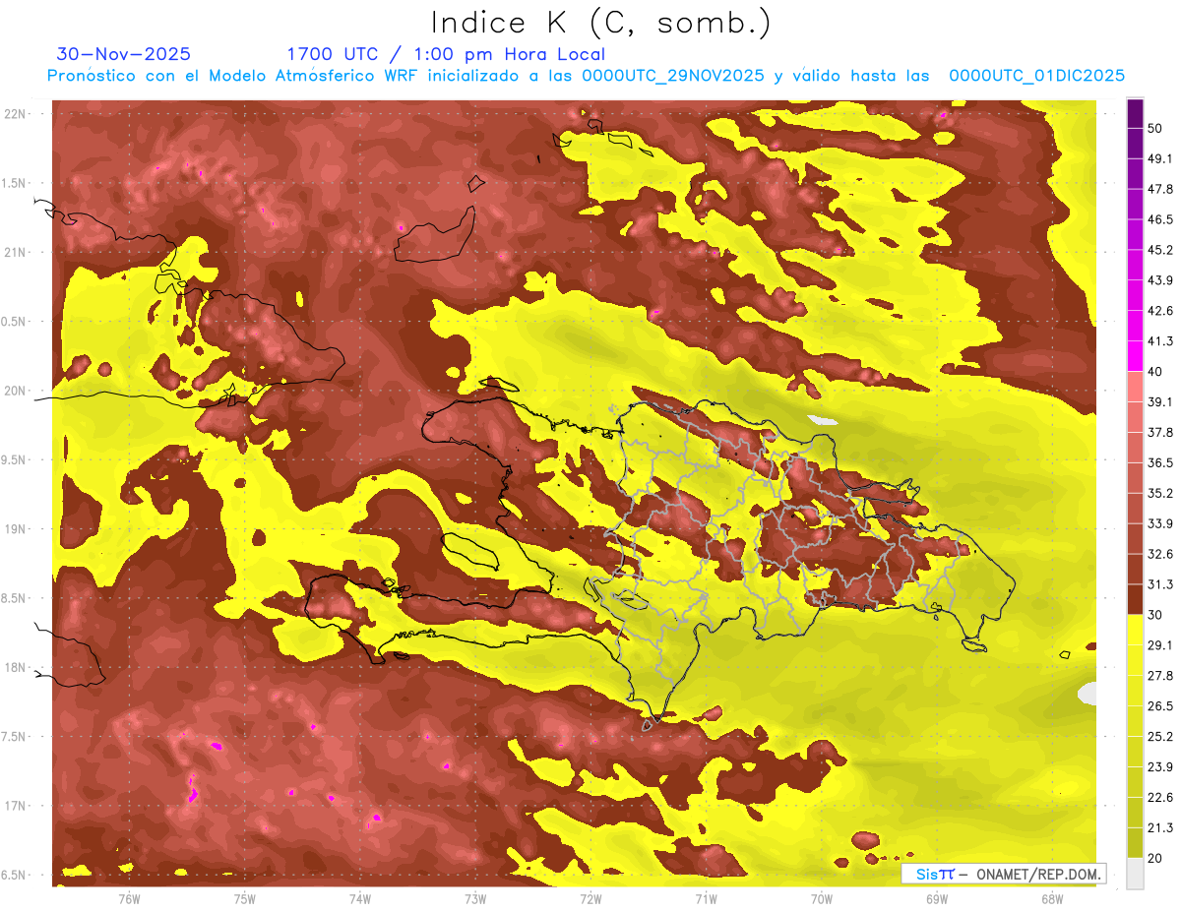
Task: Click the "46.5" color scale value
Action: click(1160, 219)
